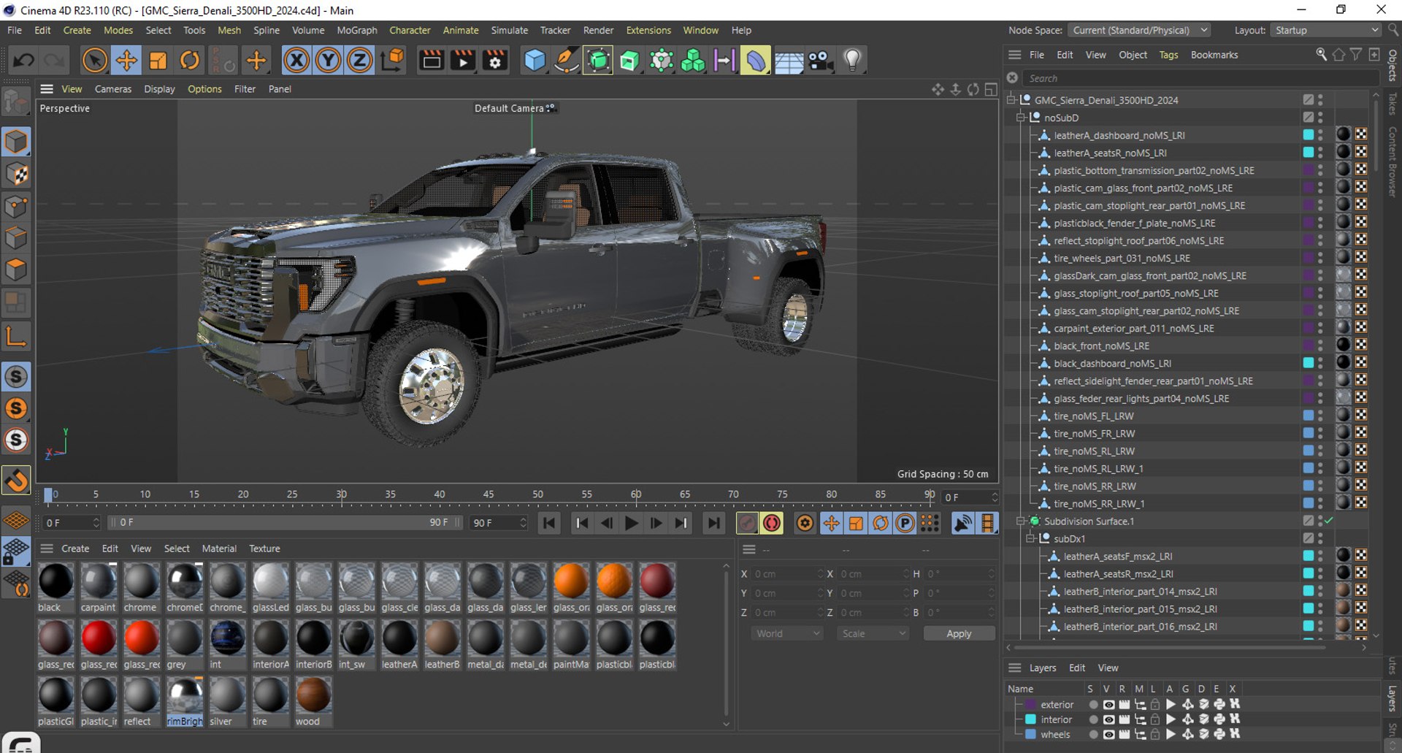The height and width of the screenshot is (753, 1402).
Task: Collapse the subDx1 group
Action: click(x=1031, y=538)
